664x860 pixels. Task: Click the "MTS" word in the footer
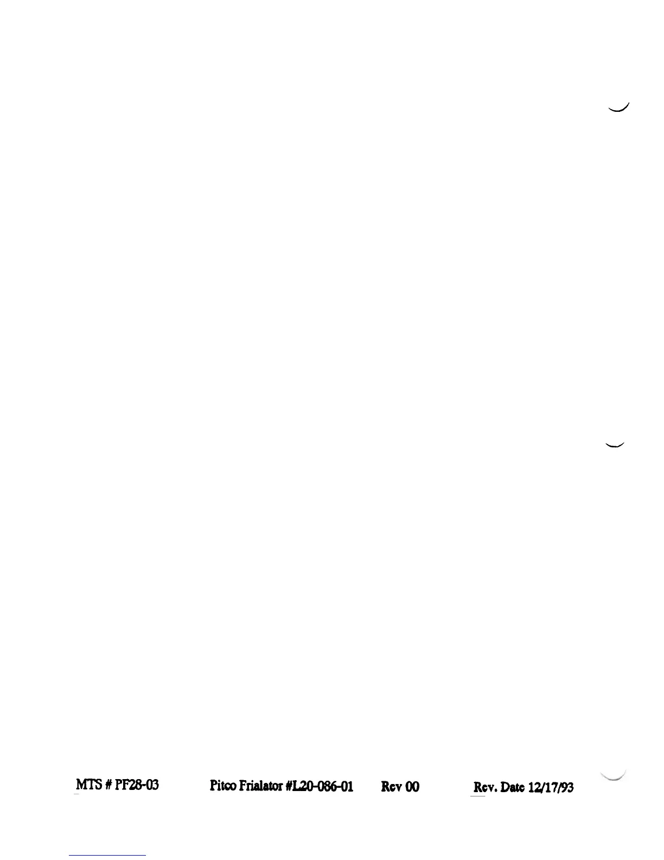[87, 785]
